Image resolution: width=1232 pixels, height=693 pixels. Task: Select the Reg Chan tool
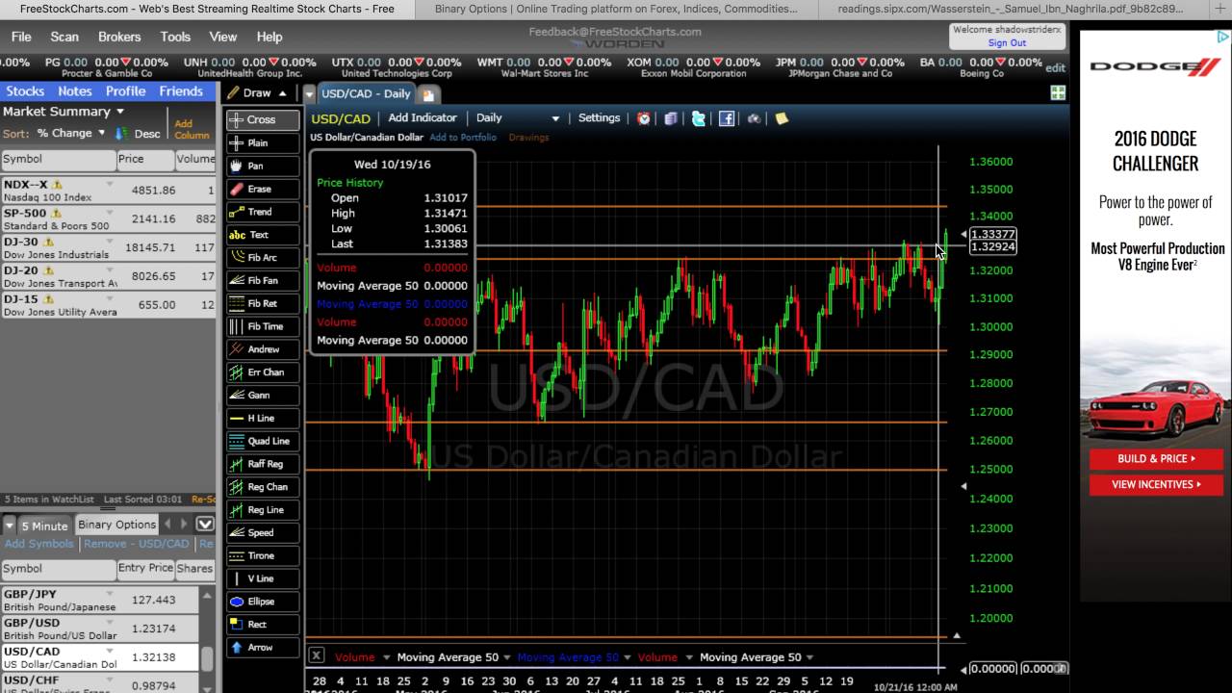(x=263, y=487)
